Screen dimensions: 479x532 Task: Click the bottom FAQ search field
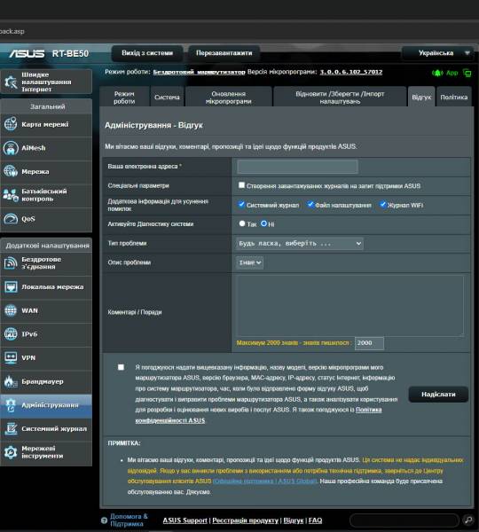404,520
